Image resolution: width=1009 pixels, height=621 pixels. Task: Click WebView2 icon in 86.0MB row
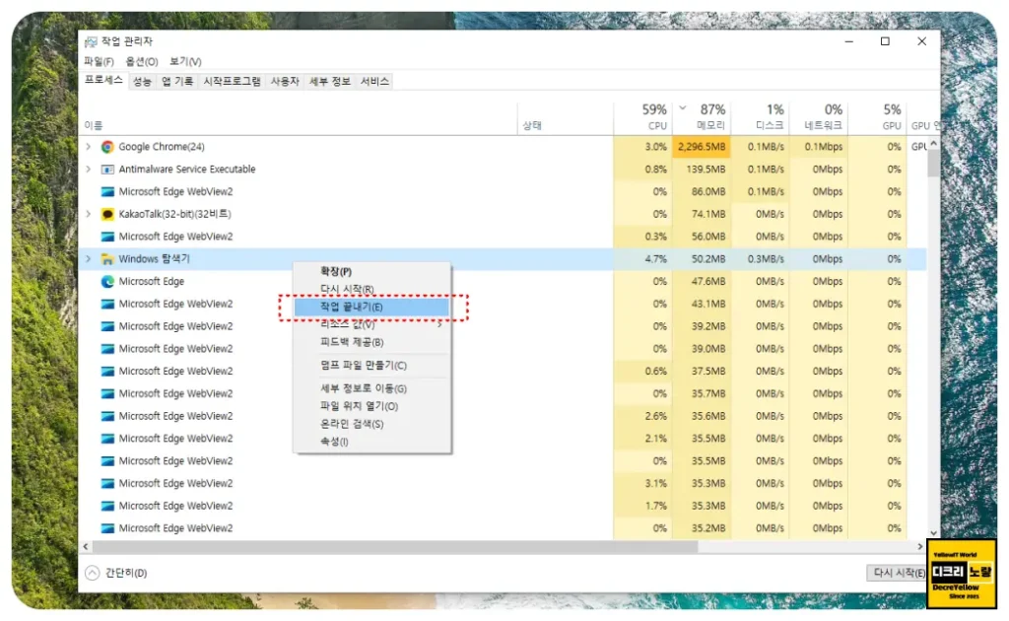107,192
